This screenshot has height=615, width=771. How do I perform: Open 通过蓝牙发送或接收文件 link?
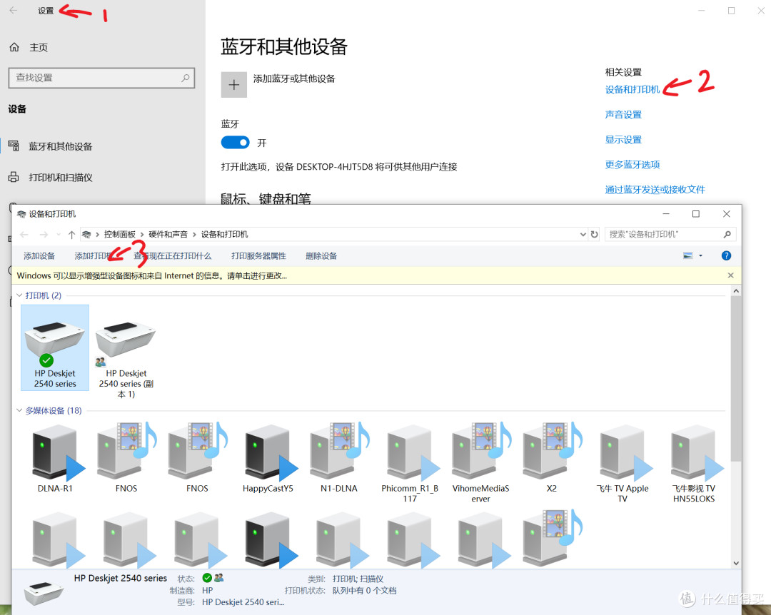(x=655, y=190)
